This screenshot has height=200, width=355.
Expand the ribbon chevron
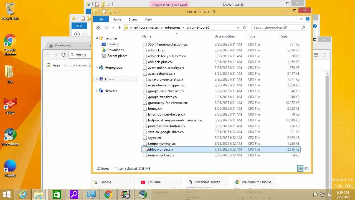click(x=301, y=19)
